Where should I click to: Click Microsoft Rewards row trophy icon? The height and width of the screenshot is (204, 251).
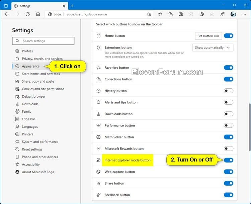tap(98, 148)
